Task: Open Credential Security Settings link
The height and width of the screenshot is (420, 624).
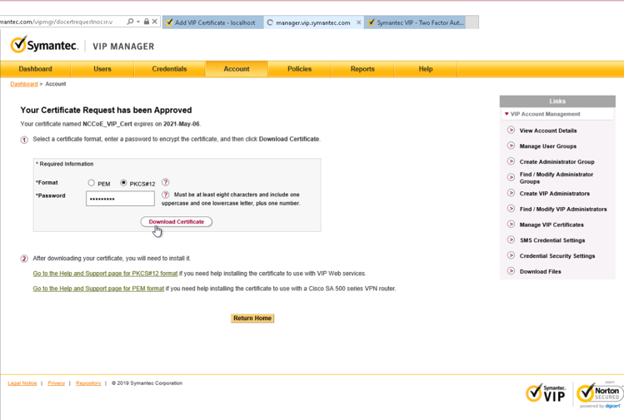Action: point(557,256)
